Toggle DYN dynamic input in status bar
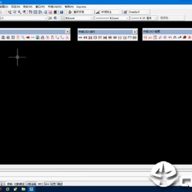Viewport: 192px width, 192px height. click(x=47, y=184)
